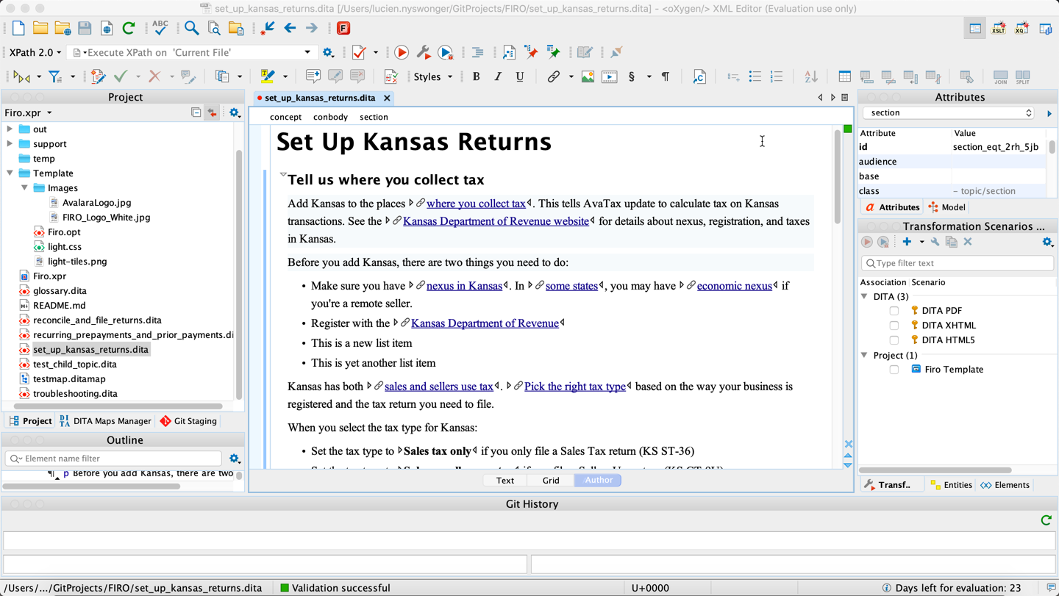
Task: Apply italic formatting
Action: coord(498,76)
